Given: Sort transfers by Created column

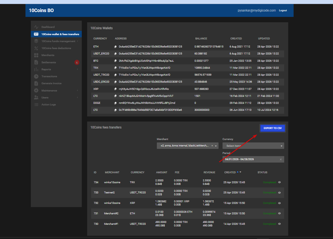Looking at the screenshot, I should coord(230,172).
